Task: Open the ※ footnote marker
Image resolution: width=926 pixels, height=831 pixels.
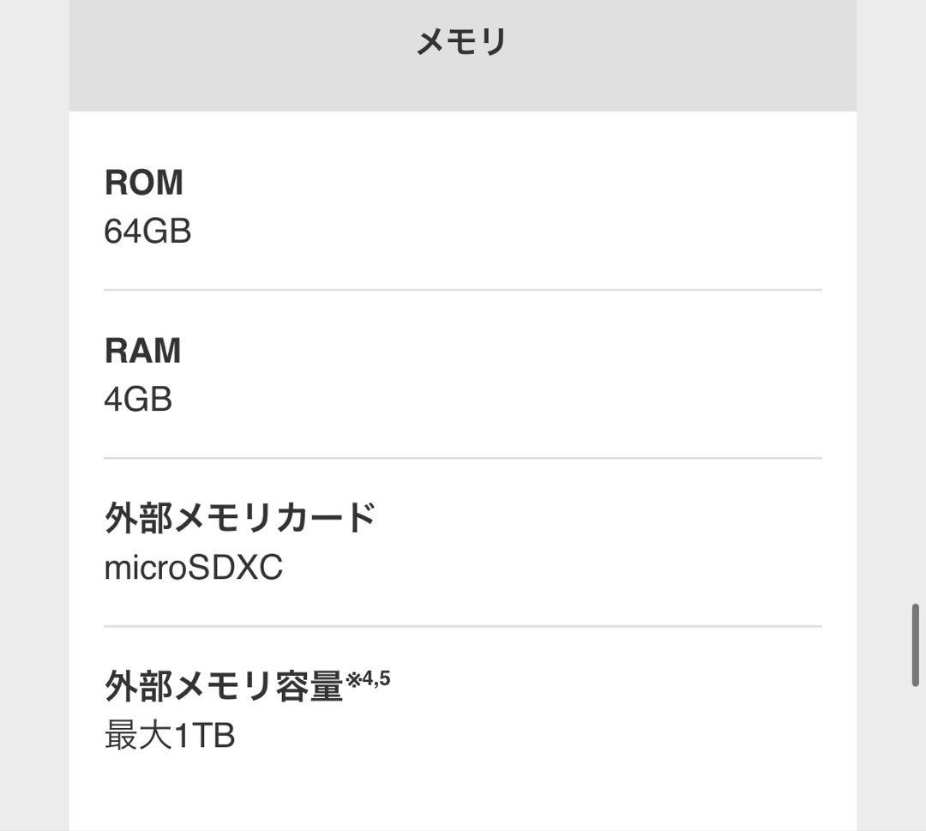Action: click(x=353, y=680)
